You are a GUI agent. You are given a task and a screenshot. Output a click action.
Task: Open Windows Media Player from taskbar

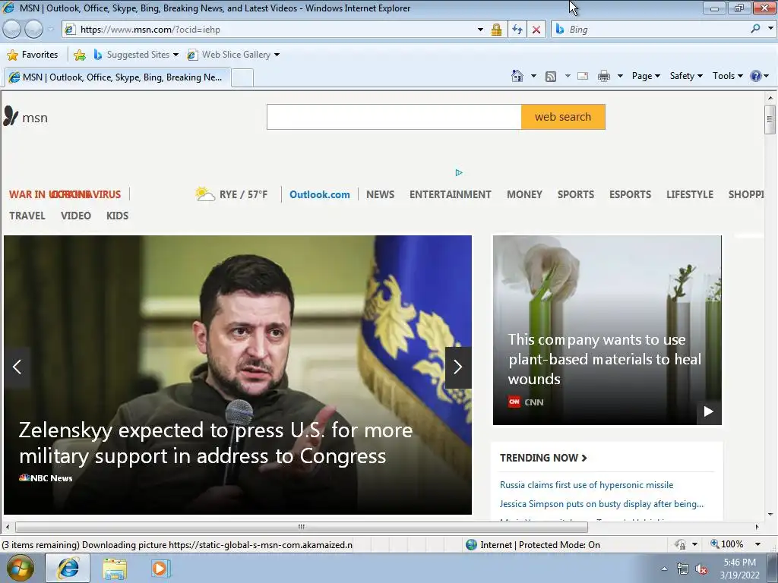point(160,568)
